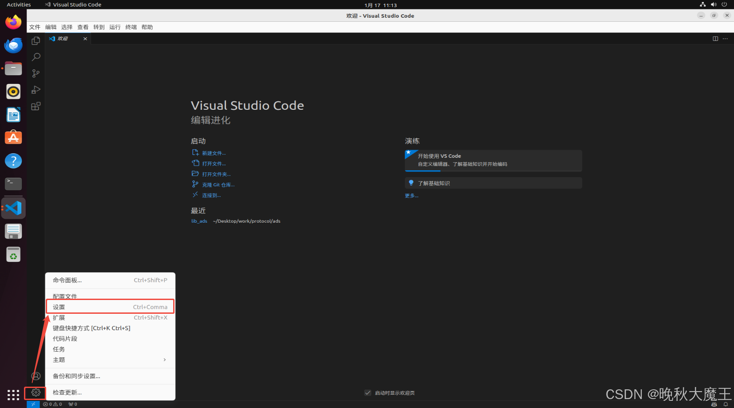Open Ubuntu Software from the dock

pyautogui.click(x=13, y=138)
